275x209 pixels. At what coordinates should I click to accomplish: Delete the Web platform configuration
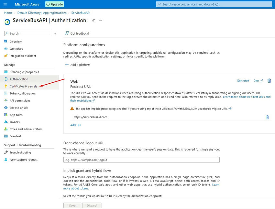point(269,81)
